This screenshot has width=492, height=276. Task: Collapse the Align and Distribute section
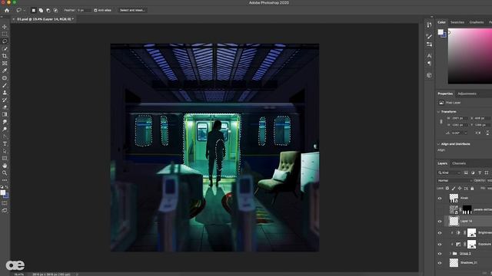pyautogui.click(x=439, y=144)
